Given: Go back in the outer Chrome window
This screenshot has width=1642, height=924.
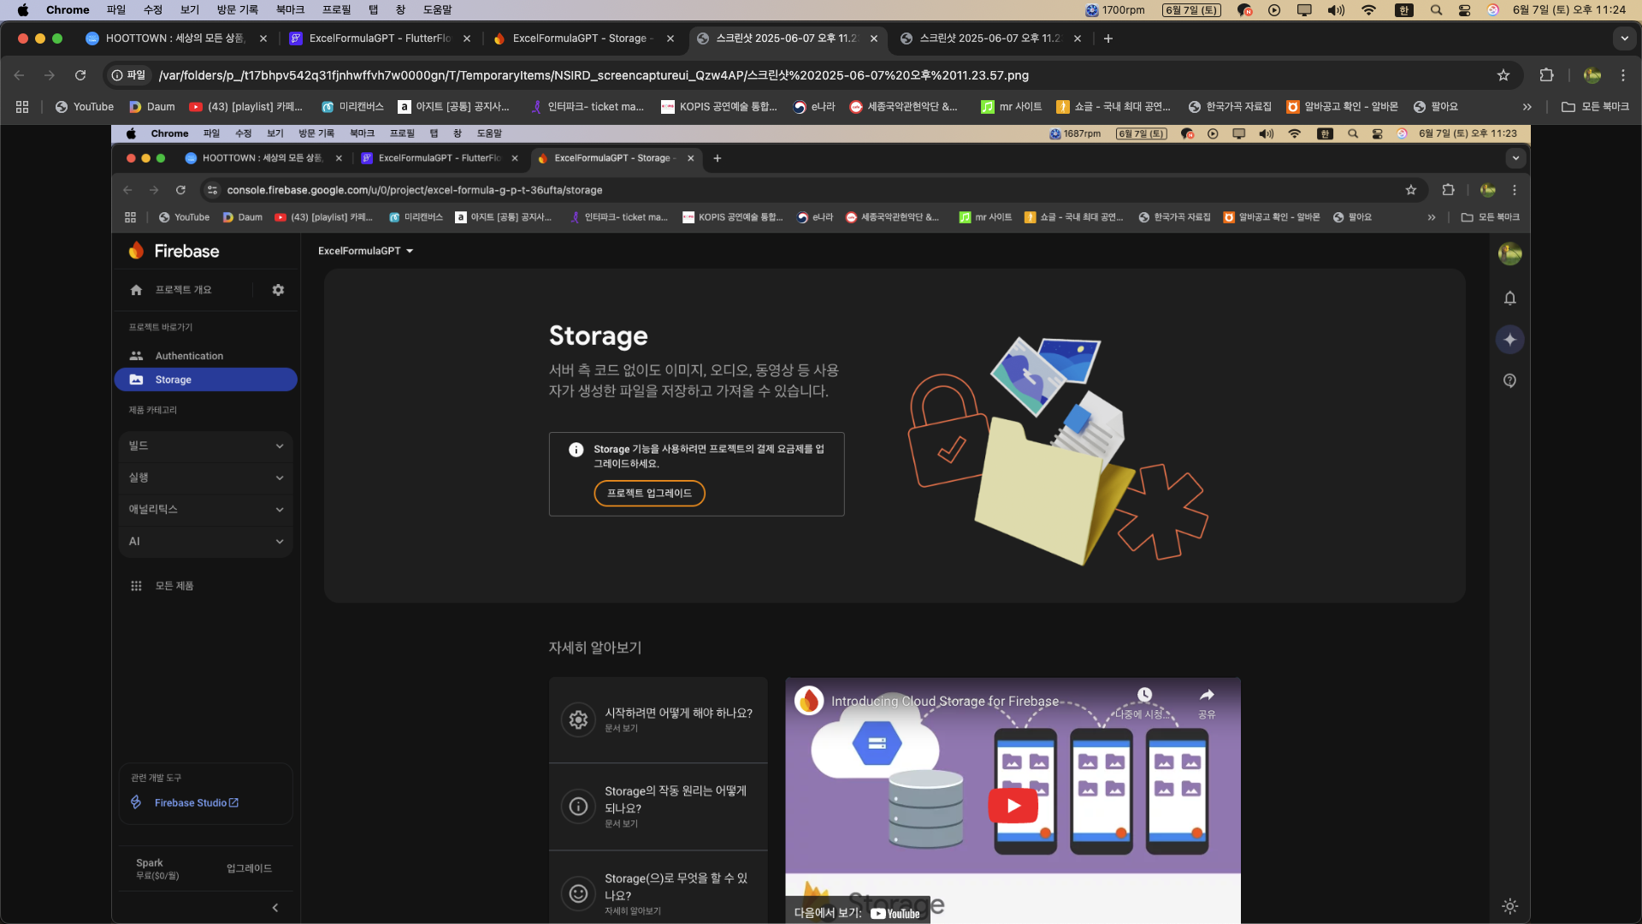Looking at the screenshot, I should pyautogui.click(x=20, y=75).
